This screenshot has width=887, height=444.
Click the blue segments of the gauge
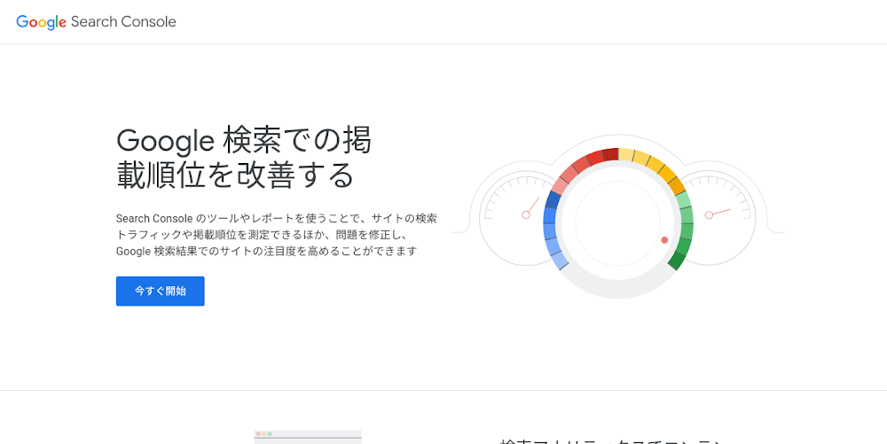(x=550, y=229)
